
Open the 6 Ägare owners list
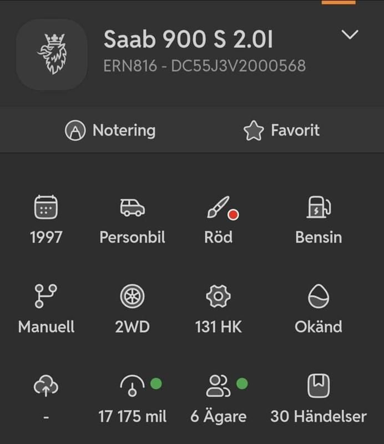click(x=218, y=416)
